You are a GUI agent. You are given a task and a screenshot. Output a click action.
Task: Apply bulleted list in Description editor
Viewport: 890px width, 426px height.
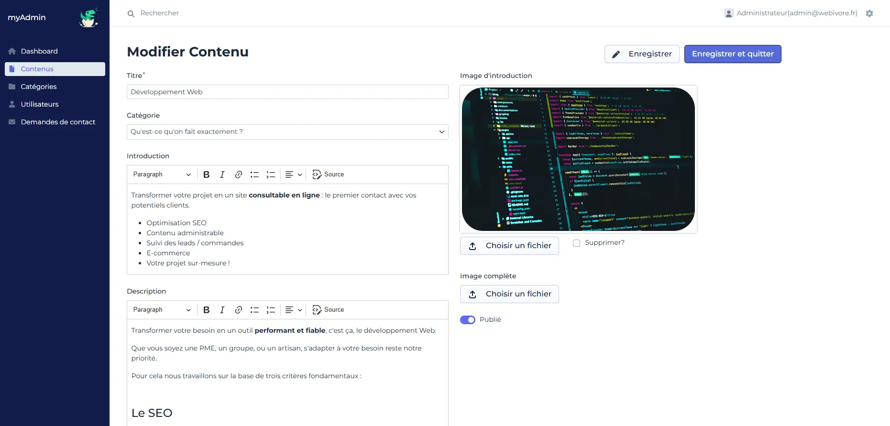pos(254,310)
